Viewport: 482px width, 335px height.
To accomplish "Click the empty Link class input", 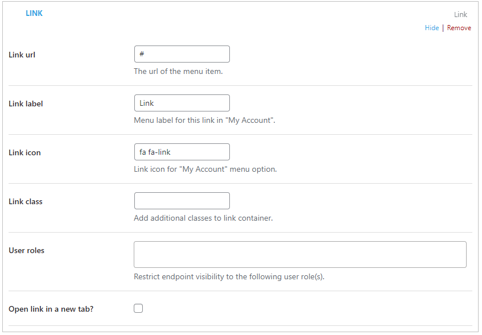I will (x=182, y=201).
